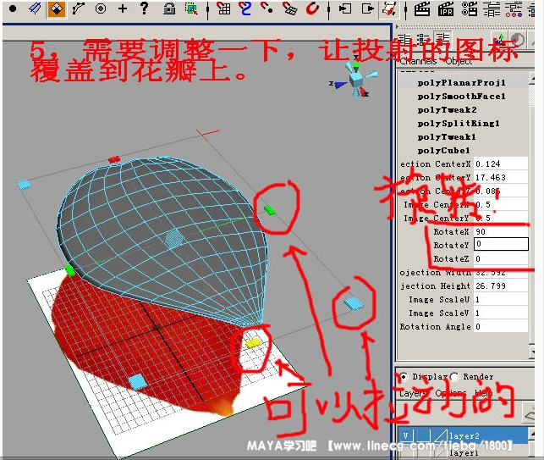Screen dimensions: 544x460
Task: Click the view cube compass in viewport
Action: 354,80
